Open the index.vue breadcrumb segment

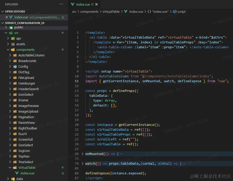click(x=136, y=11)
